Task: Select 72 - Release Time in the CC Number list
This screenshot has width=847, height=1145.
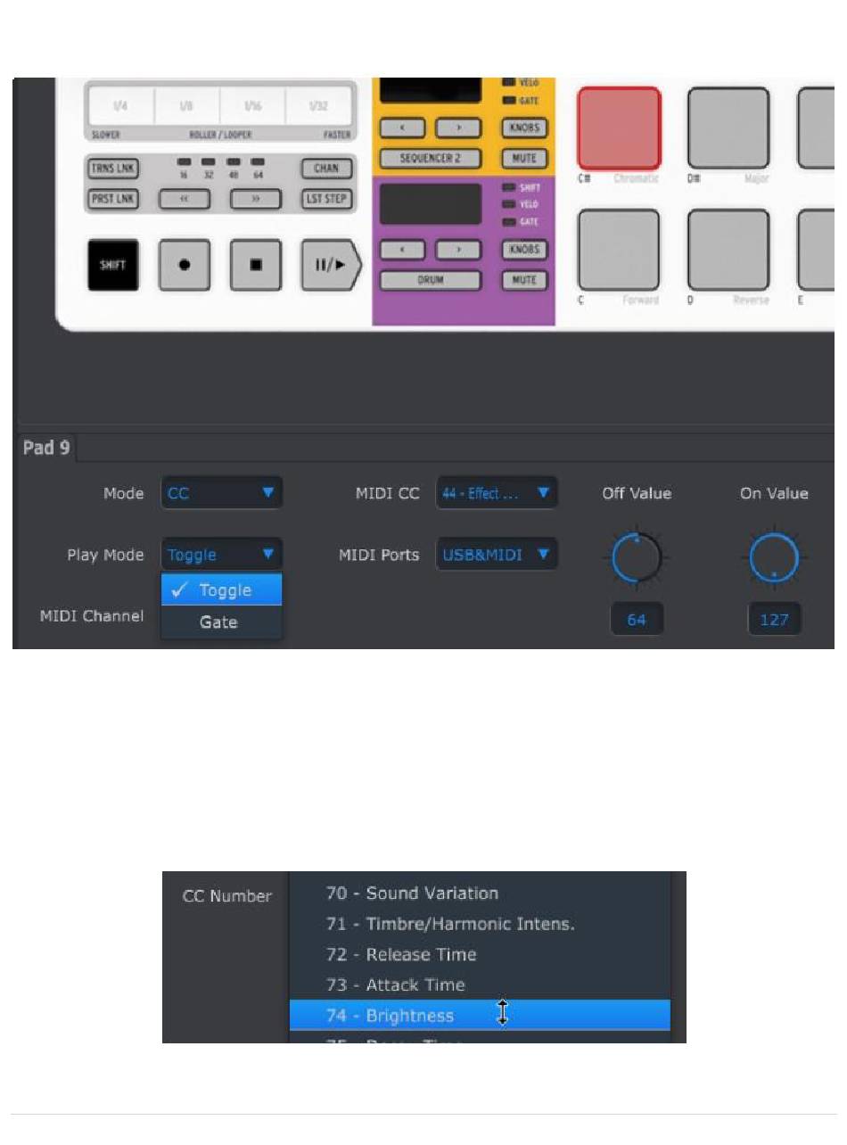Action: (x=401, y=954)
